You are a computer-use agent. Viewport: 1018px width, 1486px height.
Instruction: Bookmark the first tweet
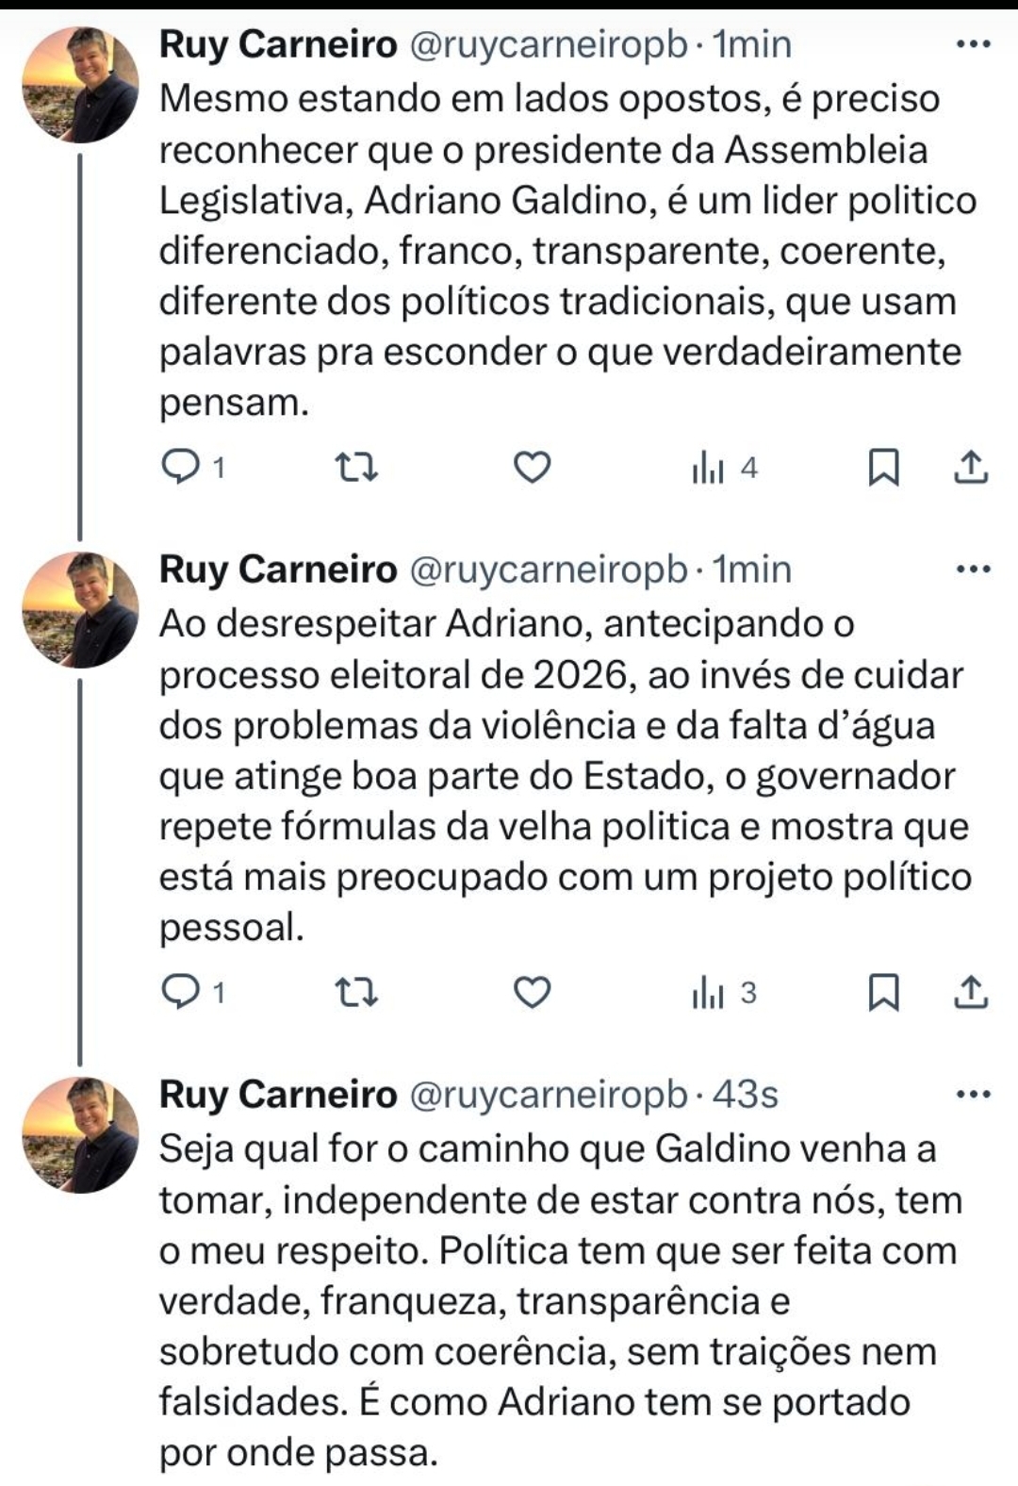(x=882, y=467)
